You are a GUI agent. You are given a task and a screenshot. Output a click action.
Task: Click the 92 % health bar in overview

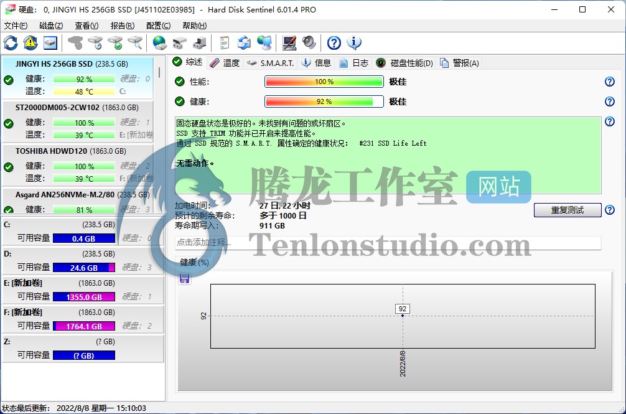pyautogui.click(x=324, y=101)
